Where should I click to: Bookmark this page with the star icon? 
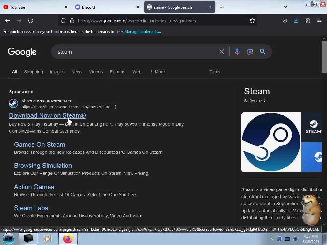(x=252, y=21)
